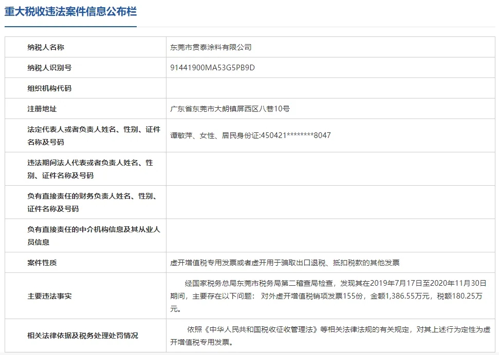This screenshot has height=355, width=499.
Task: Select the 组织机构代码 label
Action: (49, 88)
